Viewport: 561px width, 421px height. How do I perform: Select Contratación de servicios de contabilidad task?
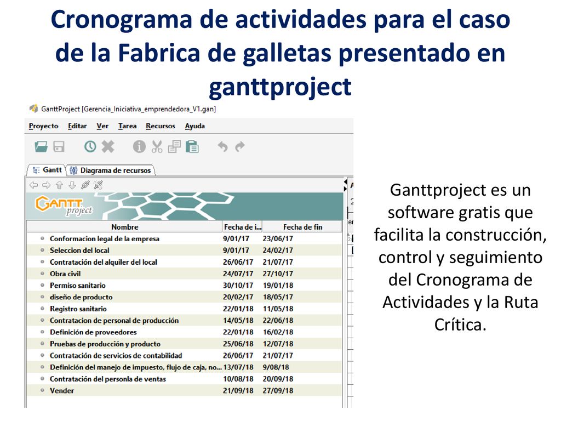[x=116, y=355]
